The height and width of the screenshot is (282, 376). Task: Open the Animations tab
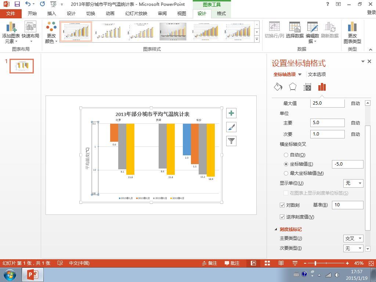coord(110,14)
